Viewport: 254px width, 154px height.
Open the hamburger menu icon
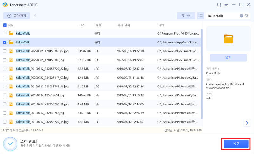[x=226, y=4]
